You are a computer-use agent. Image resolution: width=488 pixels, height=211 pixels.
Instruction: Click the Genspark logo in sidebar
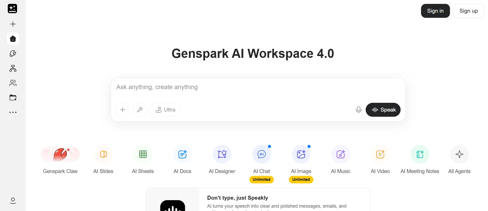pyautogui.click(x=12, y=9)
